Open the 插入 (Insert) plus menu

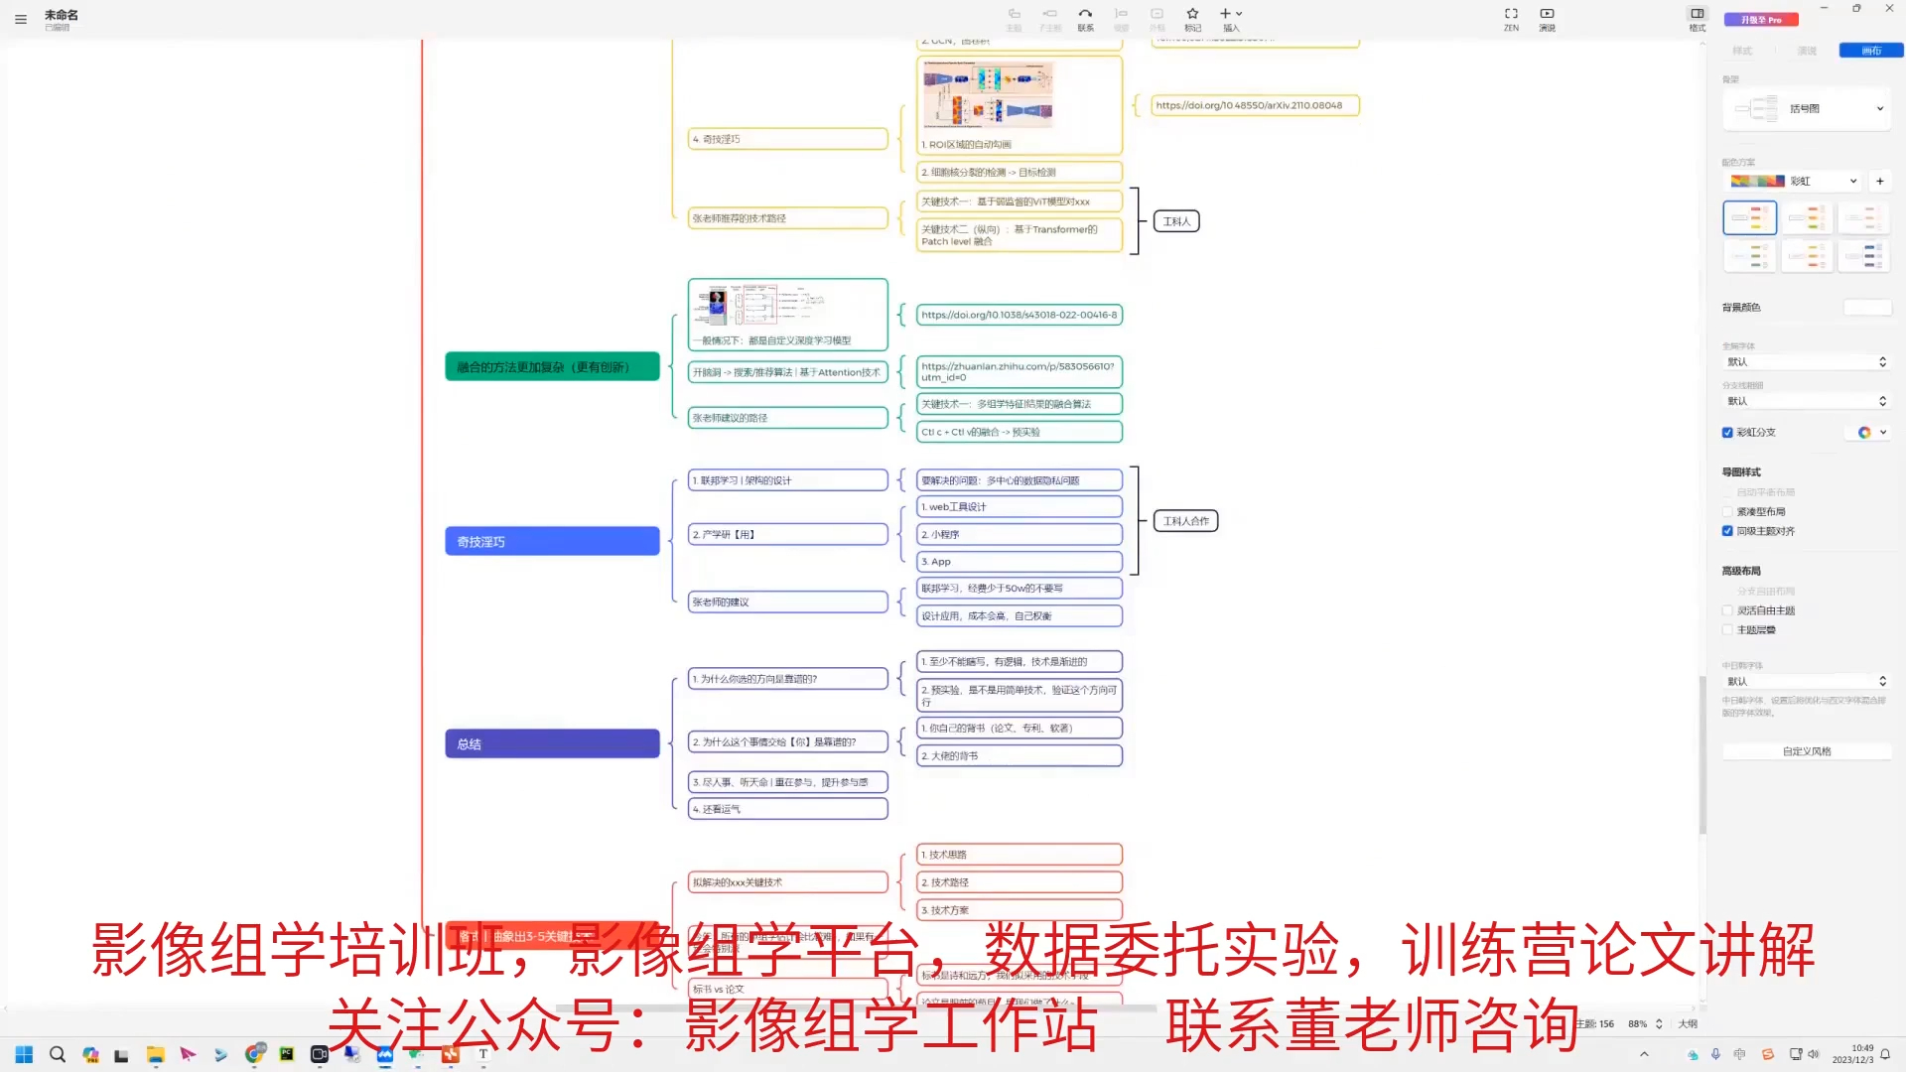[x=1231, y=19]
